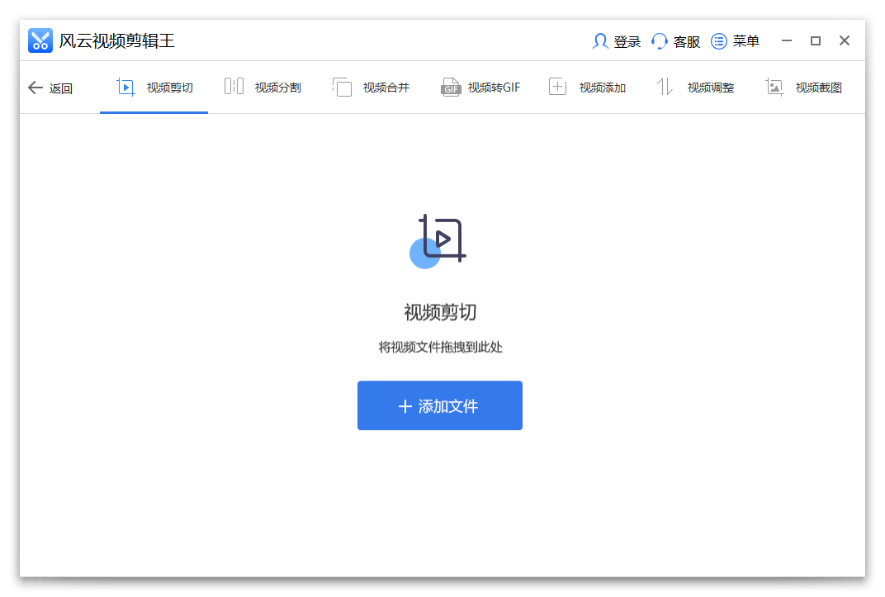Switch to the 视频合并 tab
The height and width of the screenshot is (597, 885).
[x=372, y=86]
